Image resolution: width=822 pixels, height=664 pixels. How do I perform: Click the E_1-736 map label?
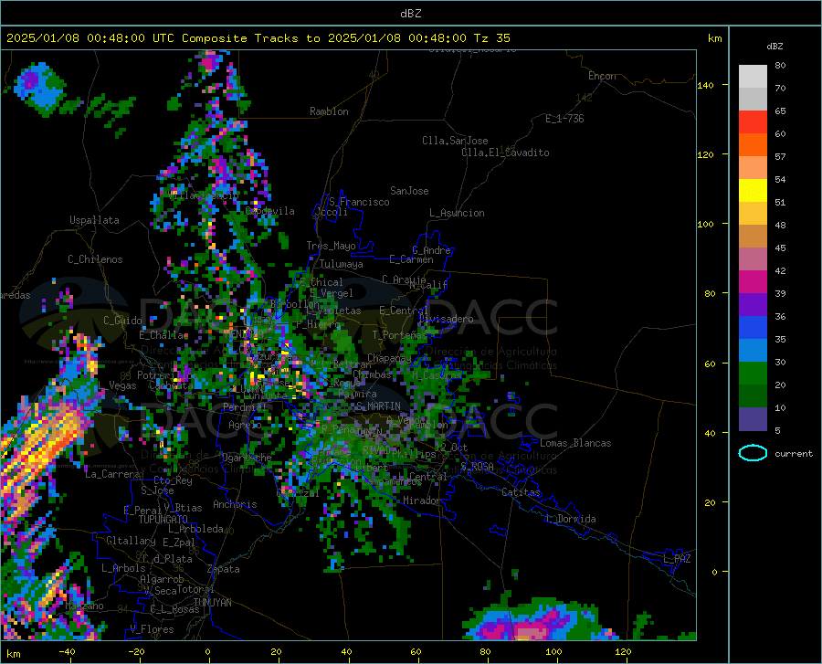coord(564,119)
